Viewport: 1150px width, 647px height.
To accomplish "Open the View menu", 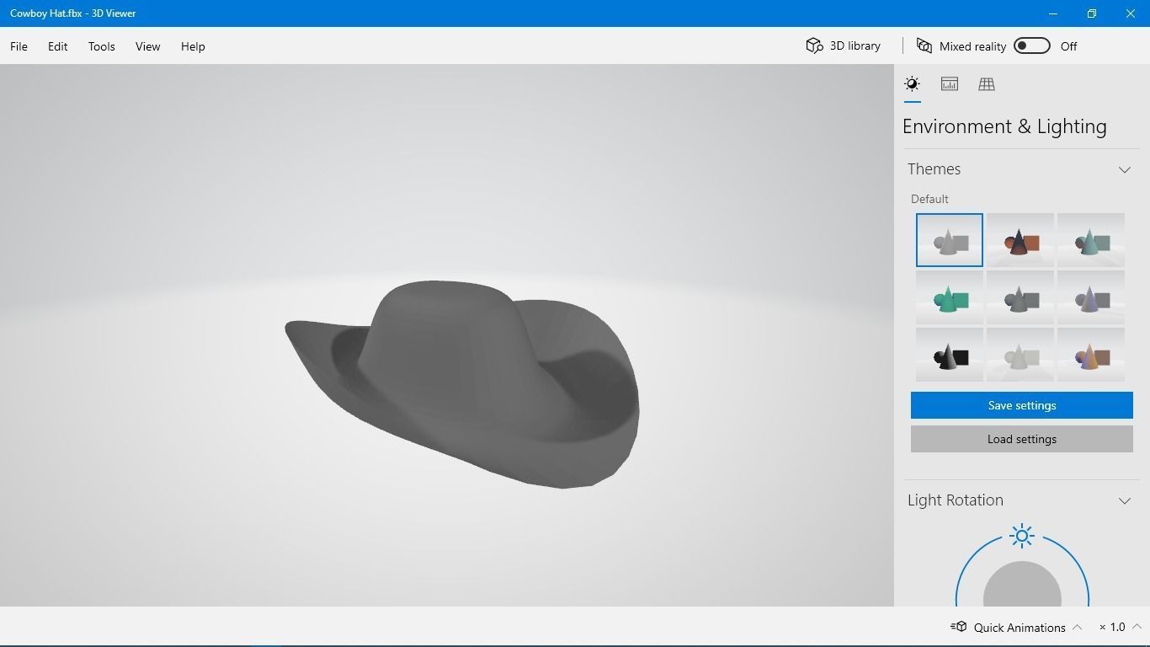I will click(147, 46).
